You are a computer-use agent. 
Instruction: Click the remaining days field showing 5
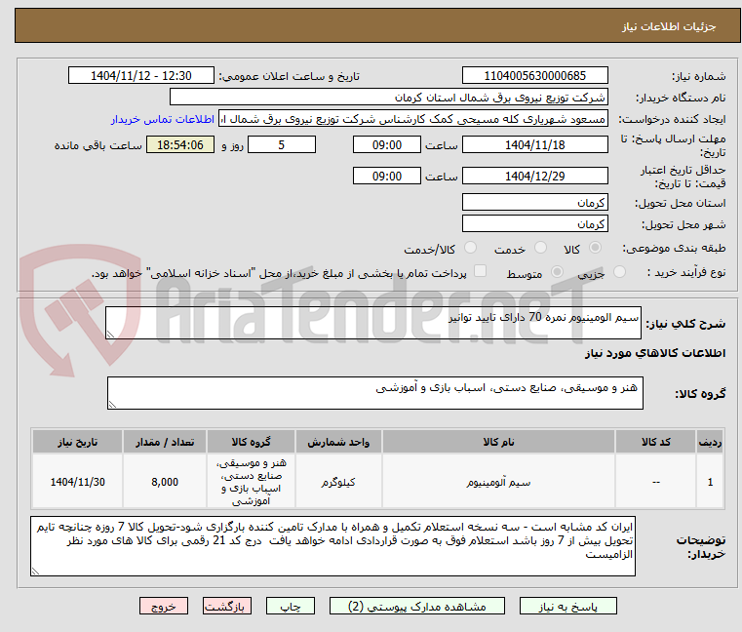(282, 145)
